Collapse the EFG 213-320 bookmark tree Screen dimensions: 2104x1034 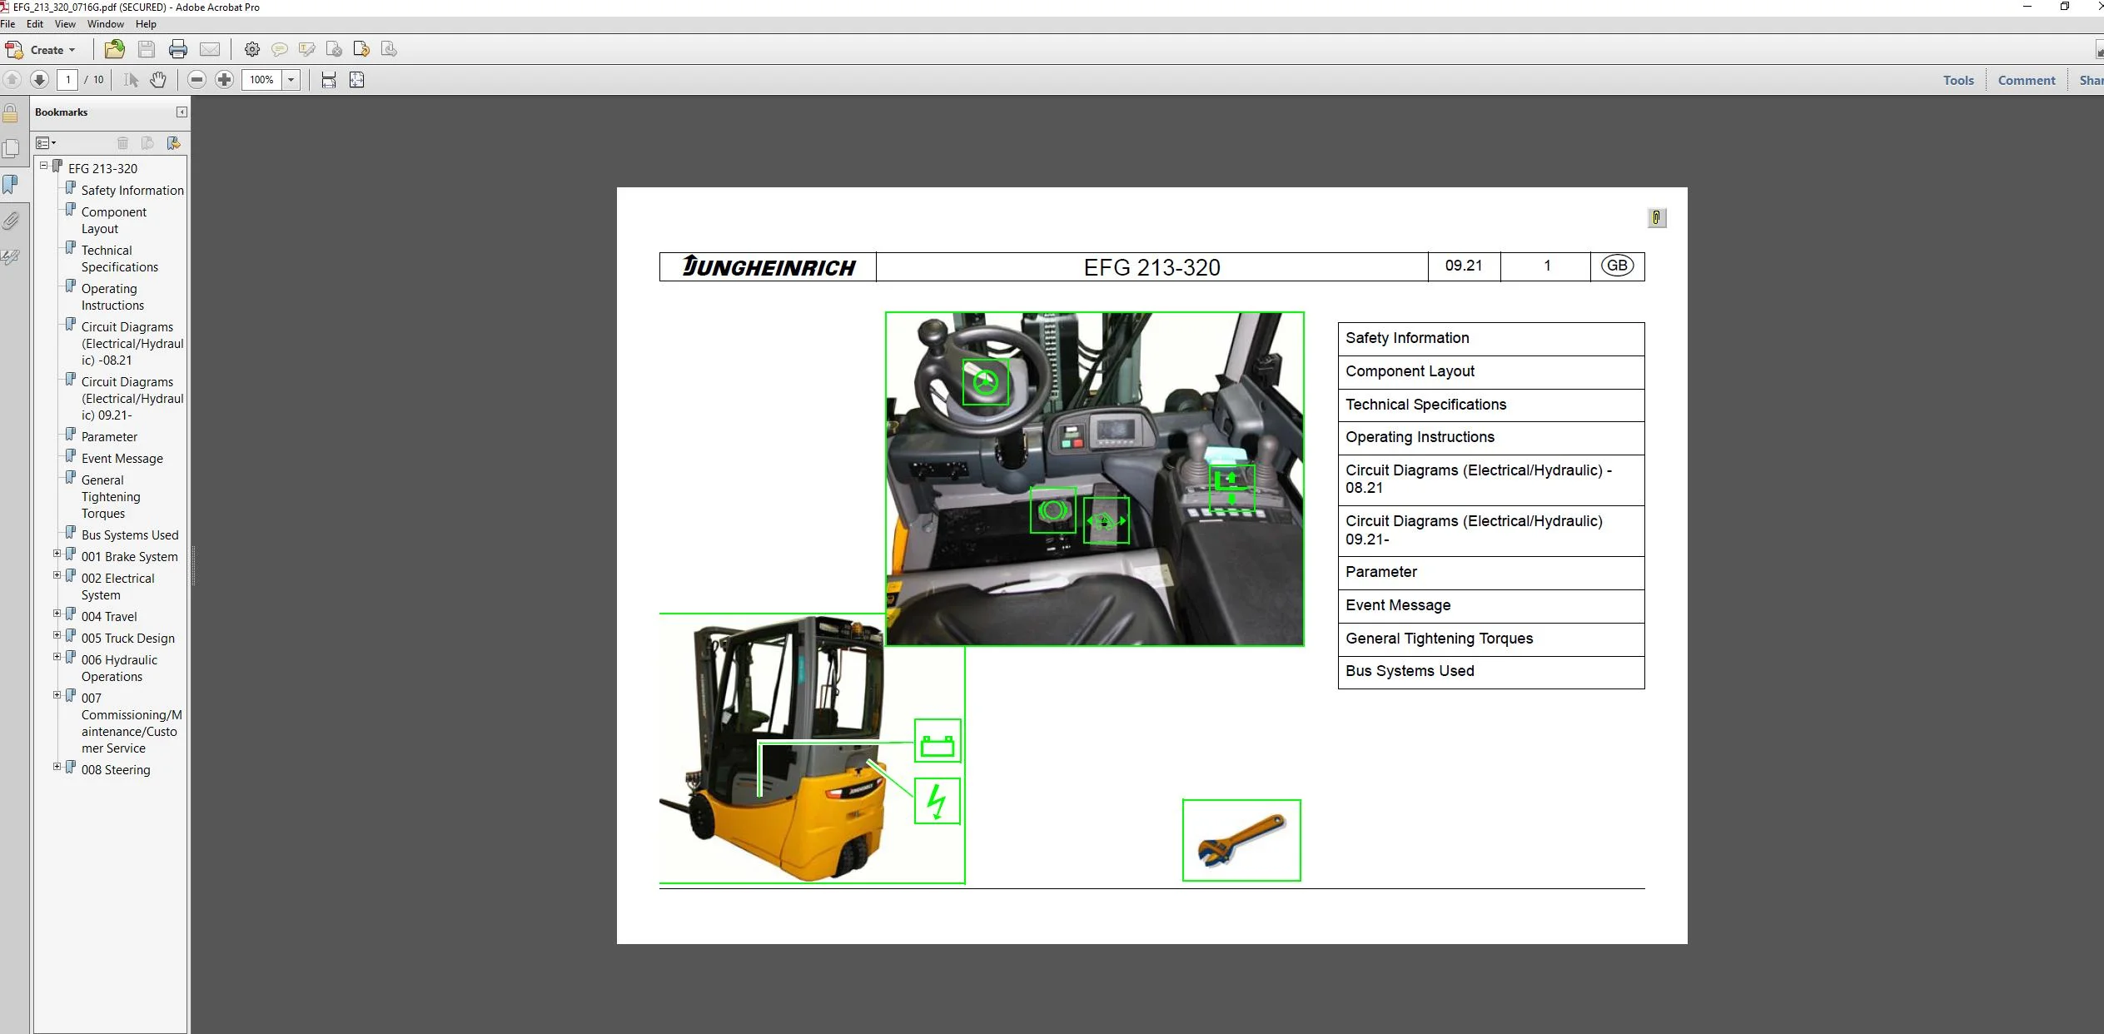point(44,166)
